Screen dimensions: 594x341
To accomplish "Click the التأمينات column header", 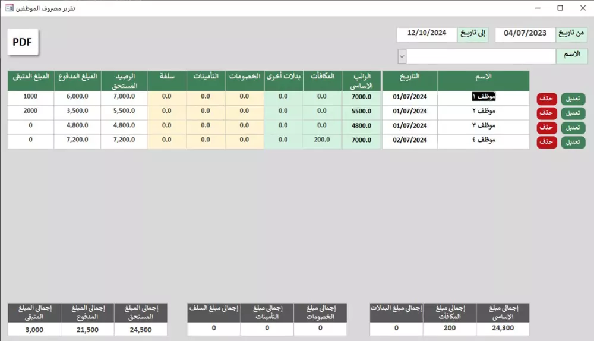I will click(206, 81).
